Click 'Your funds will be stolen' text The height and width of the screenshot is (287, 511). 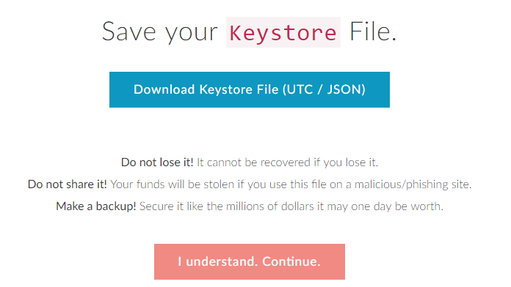point(172,184)
